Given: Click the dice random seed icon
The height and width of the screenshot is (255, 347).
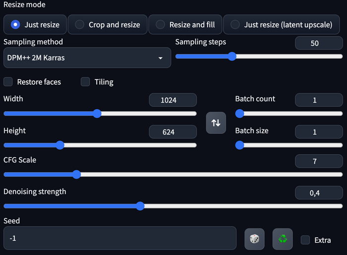Looking at the screenshot, I should (254, 239).
